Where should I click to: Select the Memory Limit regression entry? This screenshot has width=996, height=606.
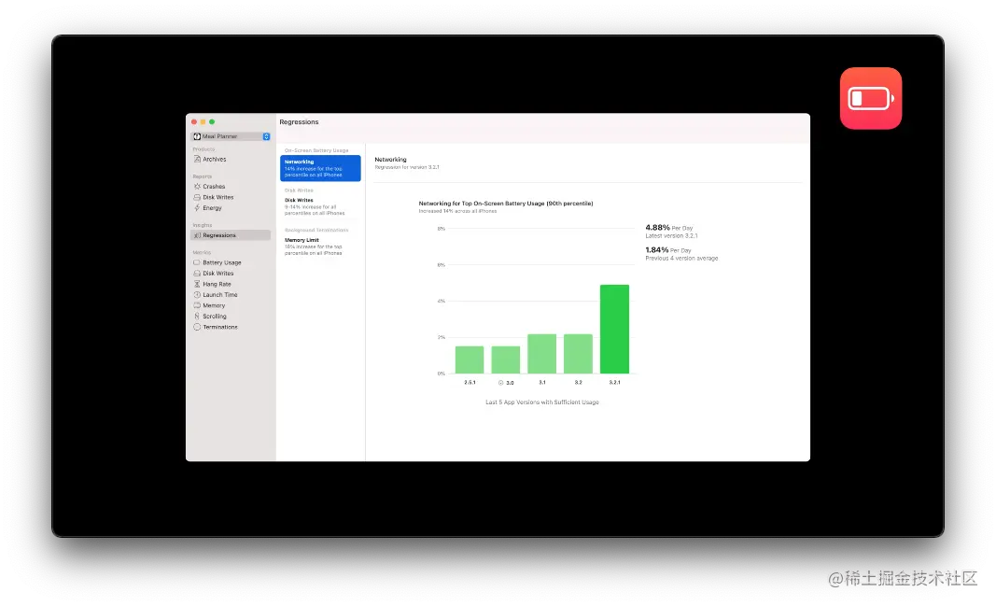[x=315, y=247]
